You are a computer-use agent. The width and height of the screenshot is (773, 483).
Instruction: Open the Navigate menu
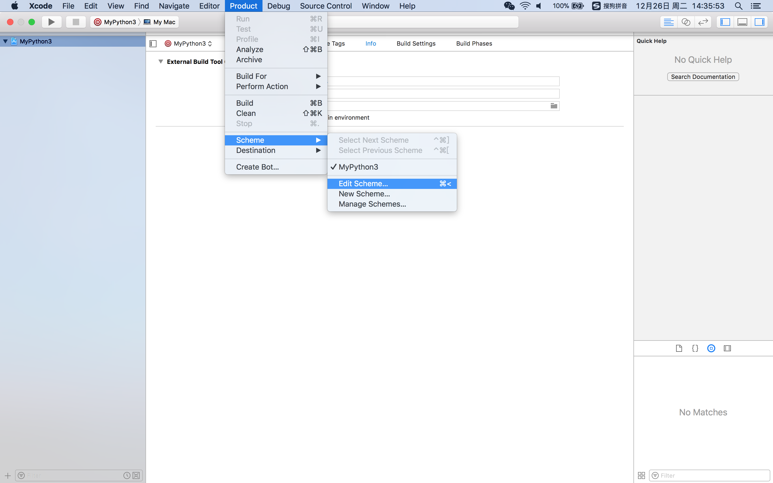pos(174,6)
